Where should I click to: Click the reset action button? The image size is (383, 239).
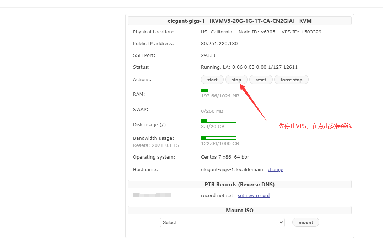(261, 80)
